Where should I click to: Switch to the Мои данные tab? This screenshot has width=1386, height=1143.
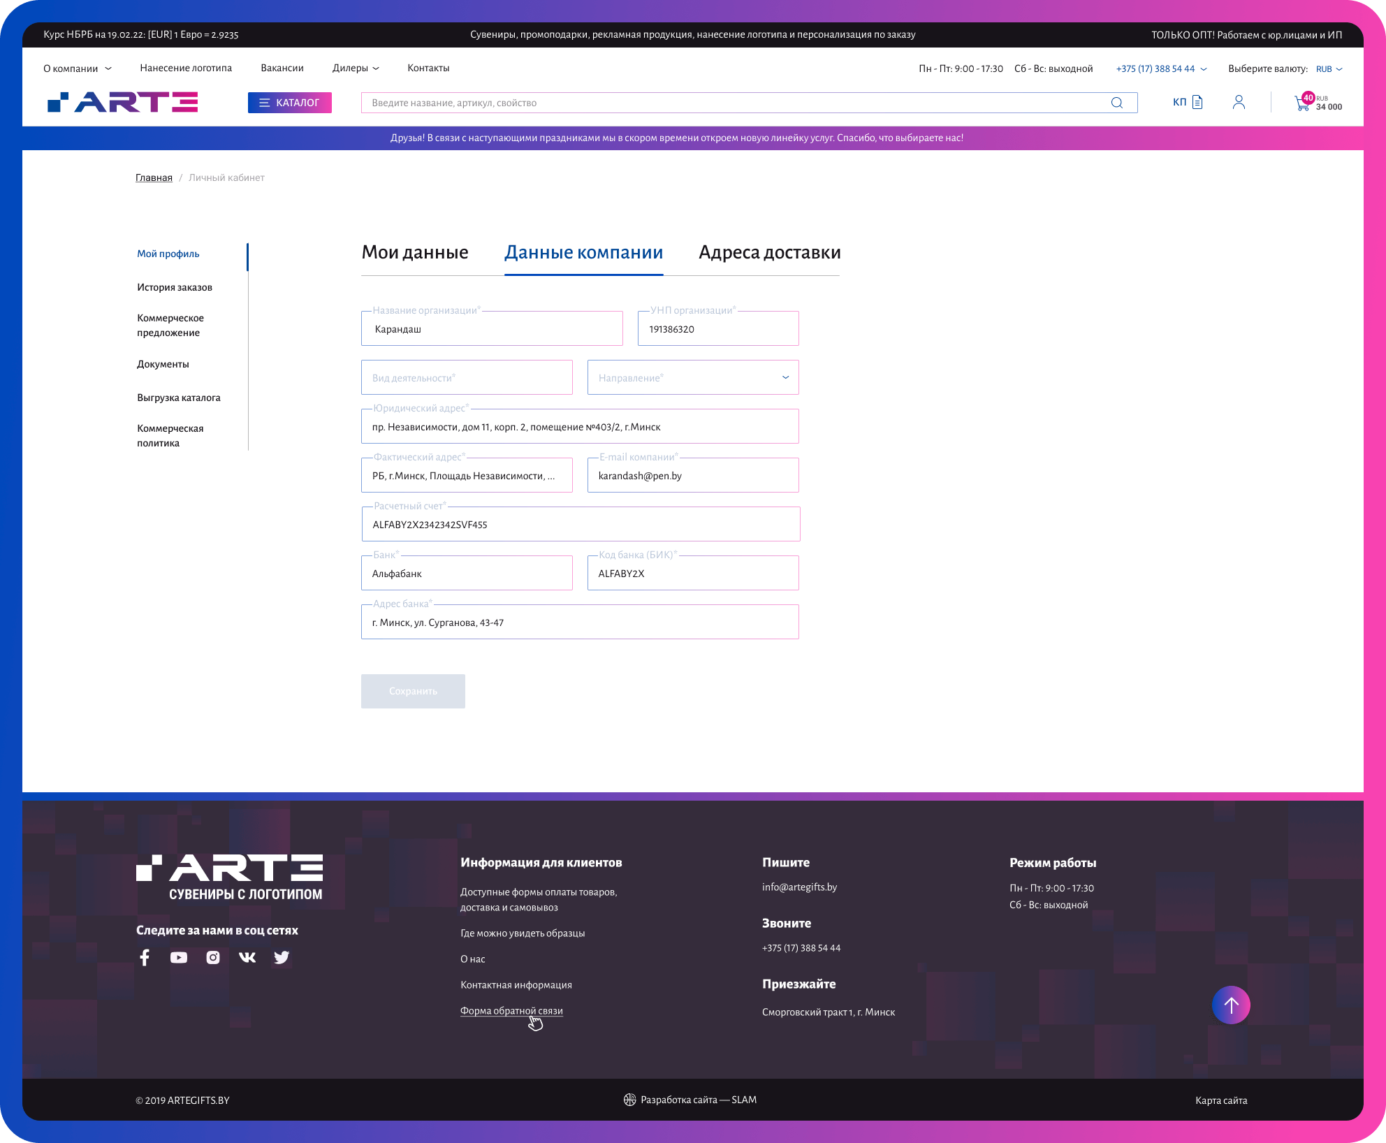pyautogui.click(x=415, y=252)
